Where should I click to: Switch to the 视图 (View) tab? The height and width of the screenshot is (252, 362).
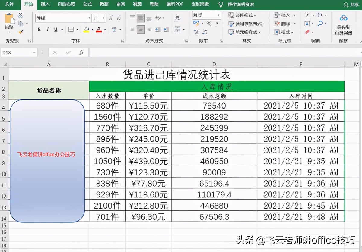pos(137,4)
